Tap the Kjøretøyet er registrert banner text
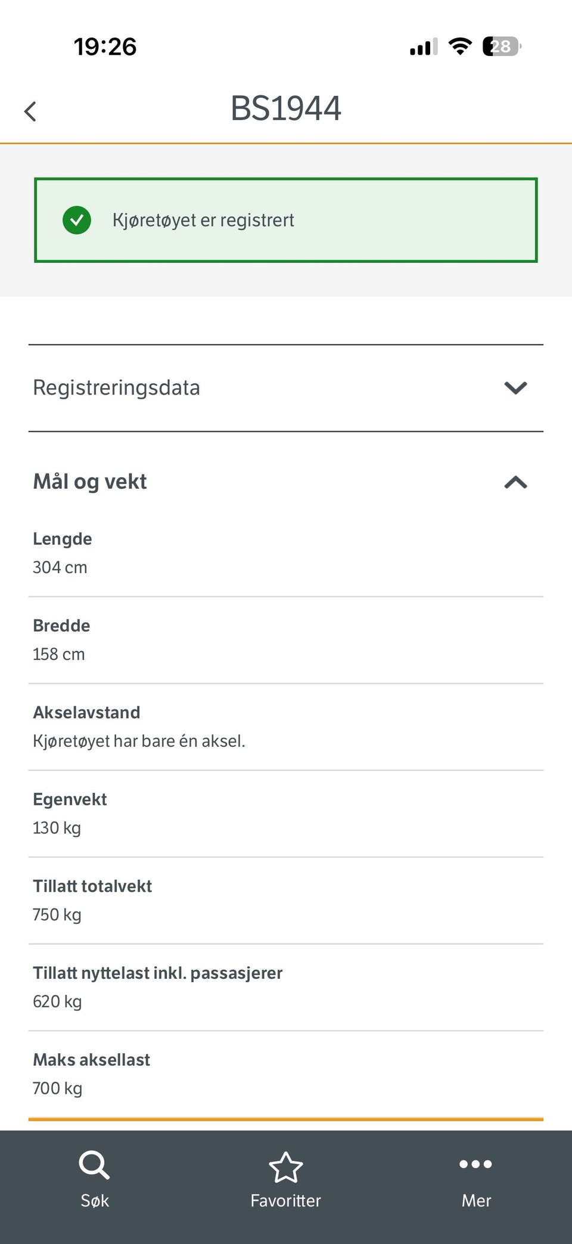The image size is (572, 1244). click(203, 221)
